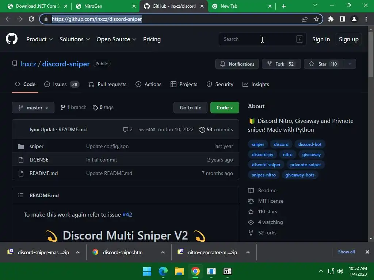
Task: Open the Chrome extensions puzzle icon
Action: [331, 19]
